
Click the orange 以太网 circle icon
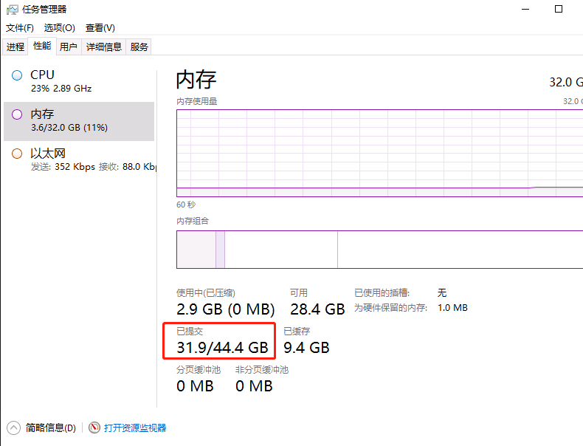click(17, 154)
